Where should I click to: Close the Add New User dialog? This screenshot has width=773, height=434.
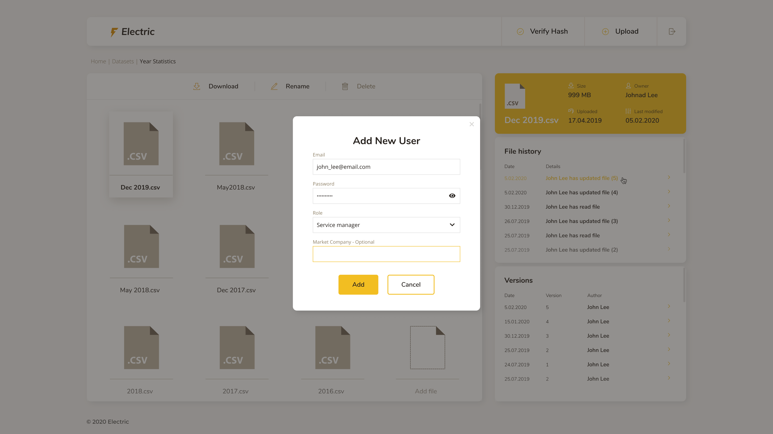click(472, 124)
